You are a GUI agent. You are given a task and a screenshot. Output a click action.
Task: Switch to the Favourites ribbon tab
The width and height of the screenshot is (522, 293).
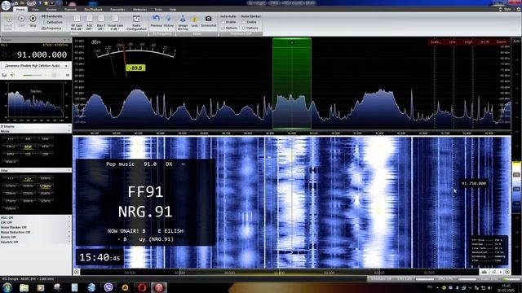click(x=117, y=9)
